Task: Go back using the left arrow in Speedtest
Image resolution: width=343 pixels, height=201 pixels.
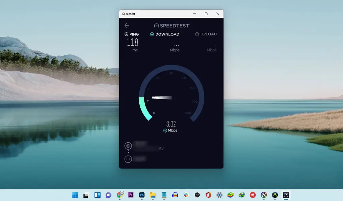Action: tap(127, 25)
